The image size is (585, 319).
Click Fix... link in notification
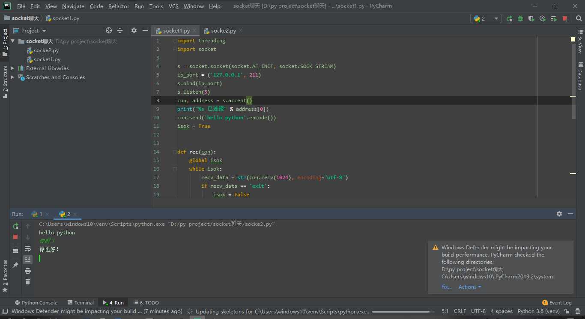pos(447,287)
